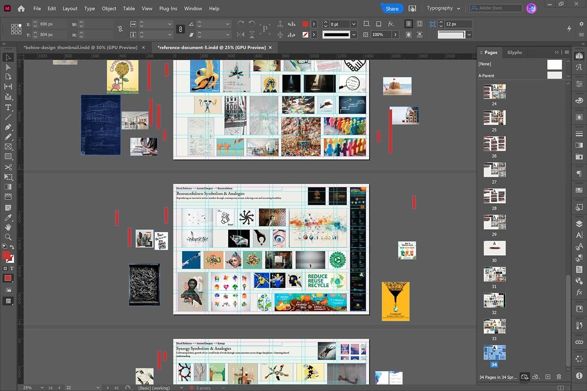The height and width of the screenshot is (391, 587).
Task: Switch to the Glyphs tab
Action: (514, 52)
